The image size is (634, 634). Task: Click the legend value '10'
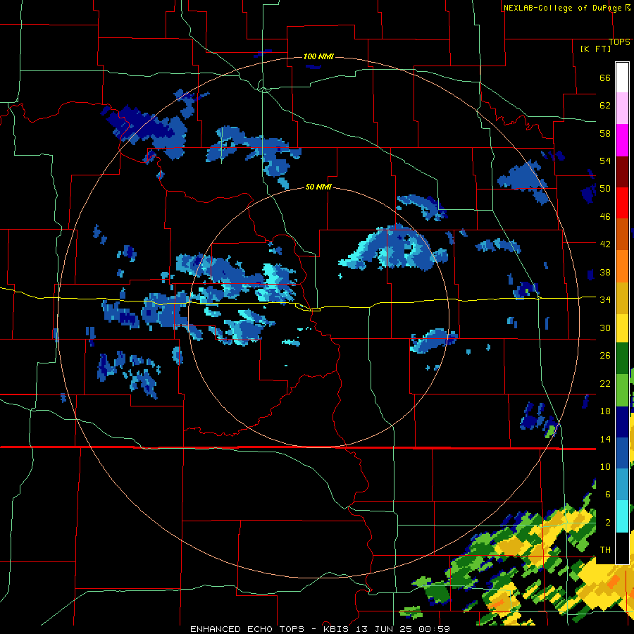click(605, 466)
